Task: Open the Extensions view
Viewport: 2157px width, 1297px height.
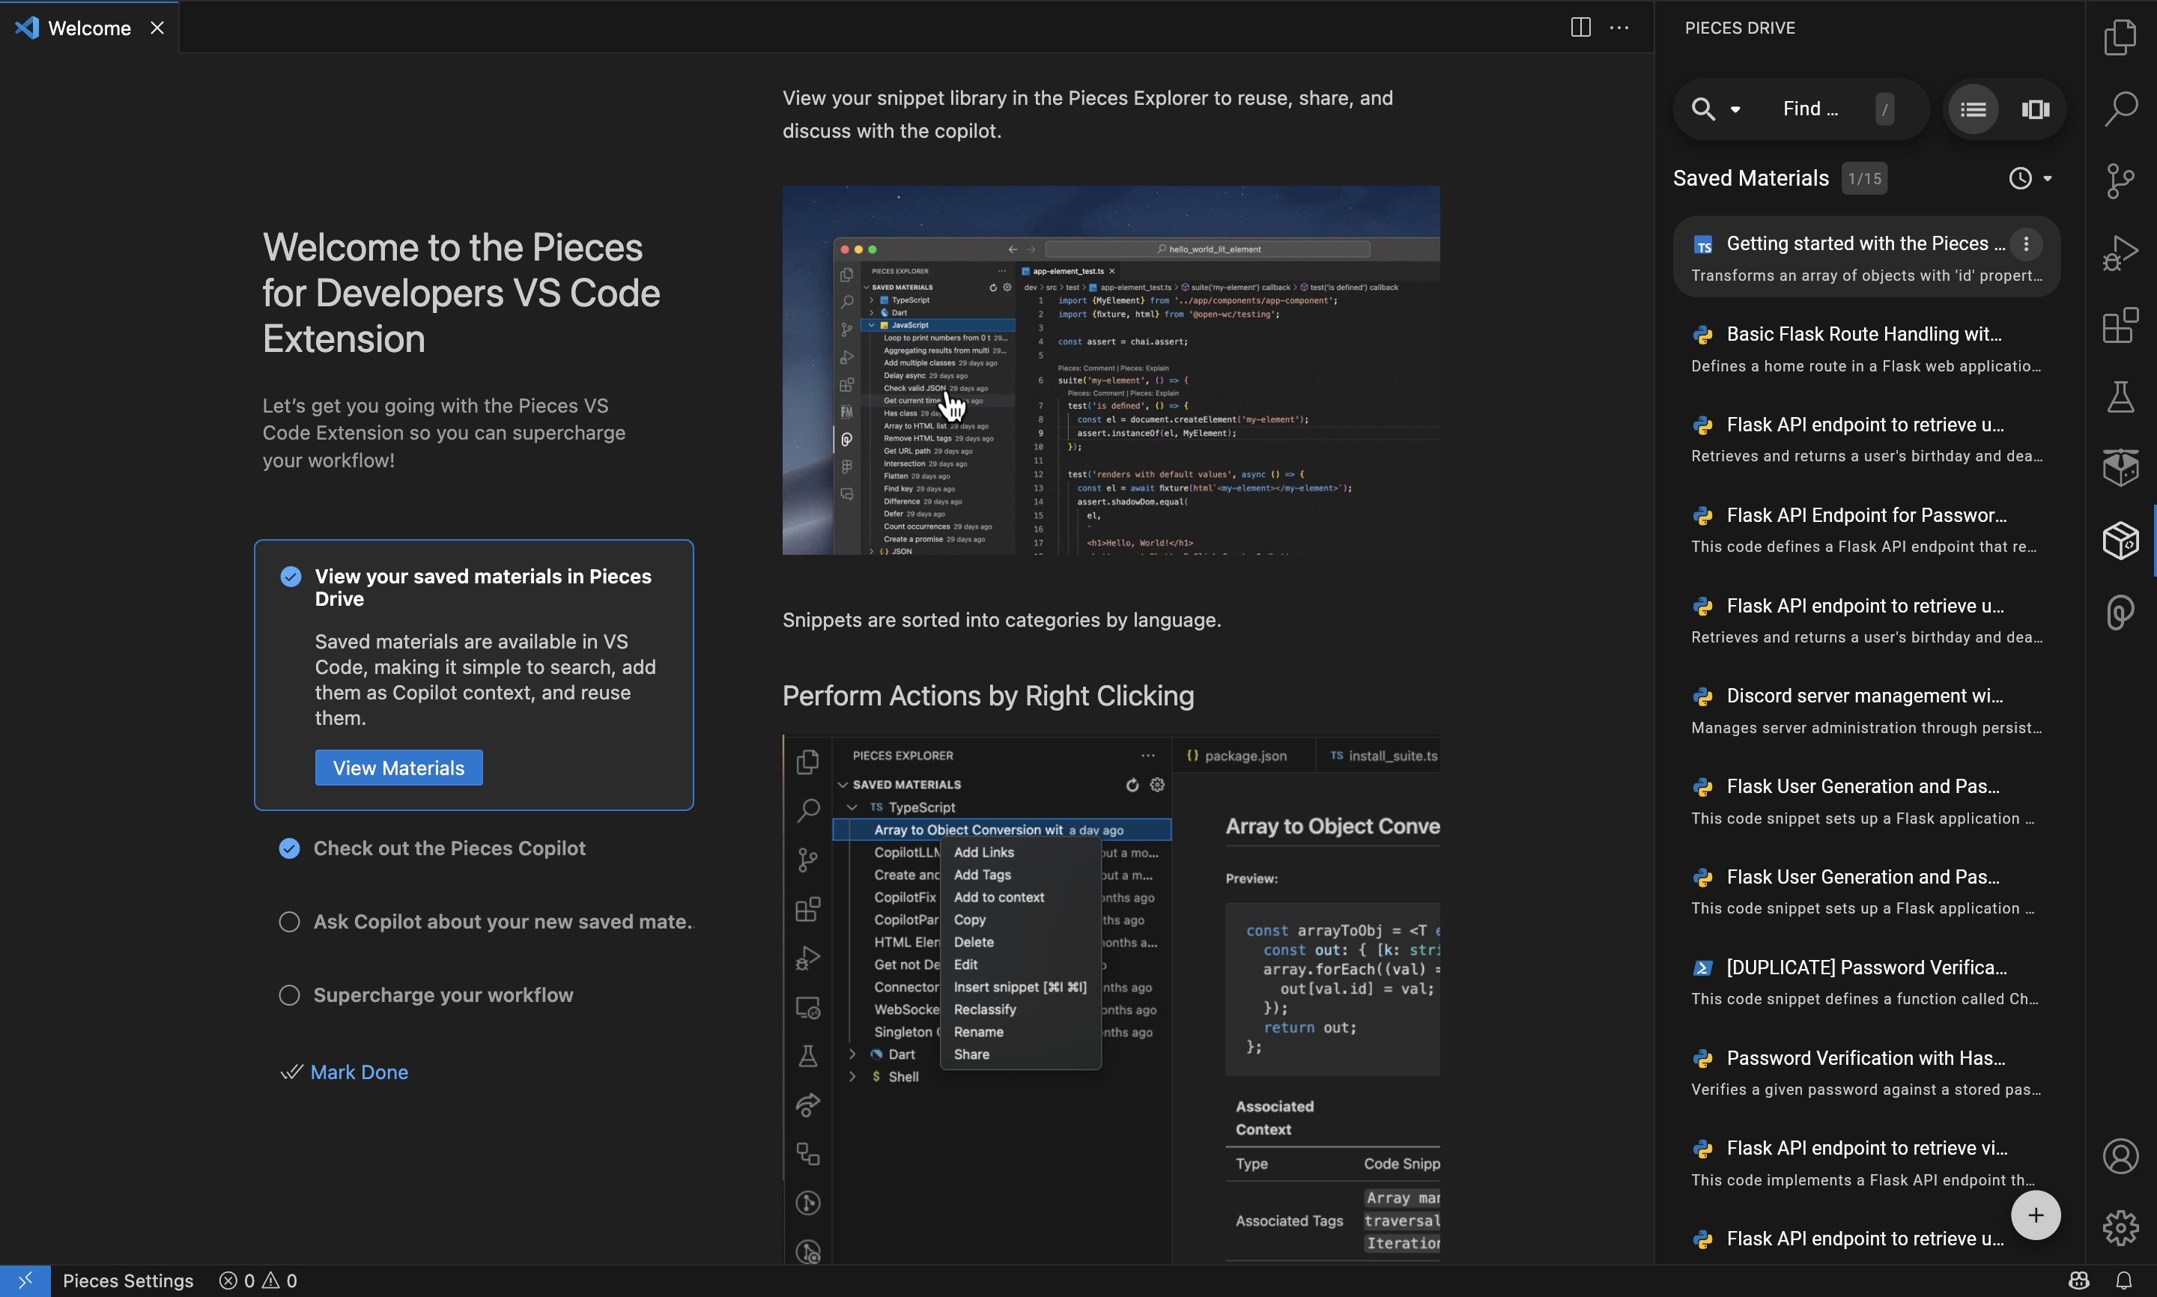Action: coord(2120,325)
